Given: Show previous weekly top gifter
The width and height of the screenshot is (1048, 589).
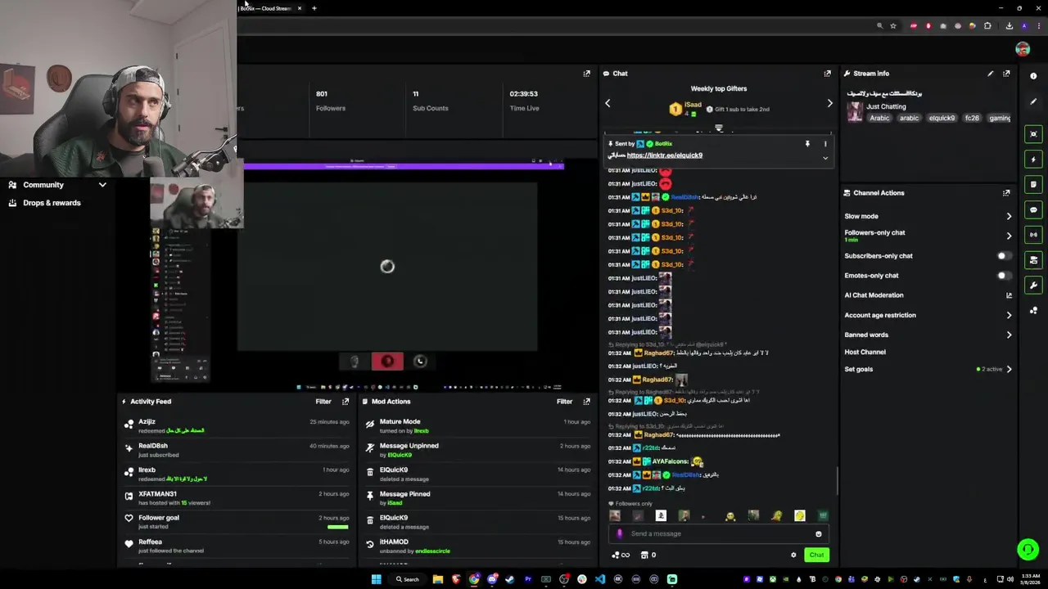Looking at the screenshot, I should coord(608,103).
